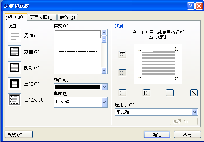Screen dimensions: 204x142
Task: Switch to the 边框 tab
Action: pyautogui.click(x=16, y=17)
